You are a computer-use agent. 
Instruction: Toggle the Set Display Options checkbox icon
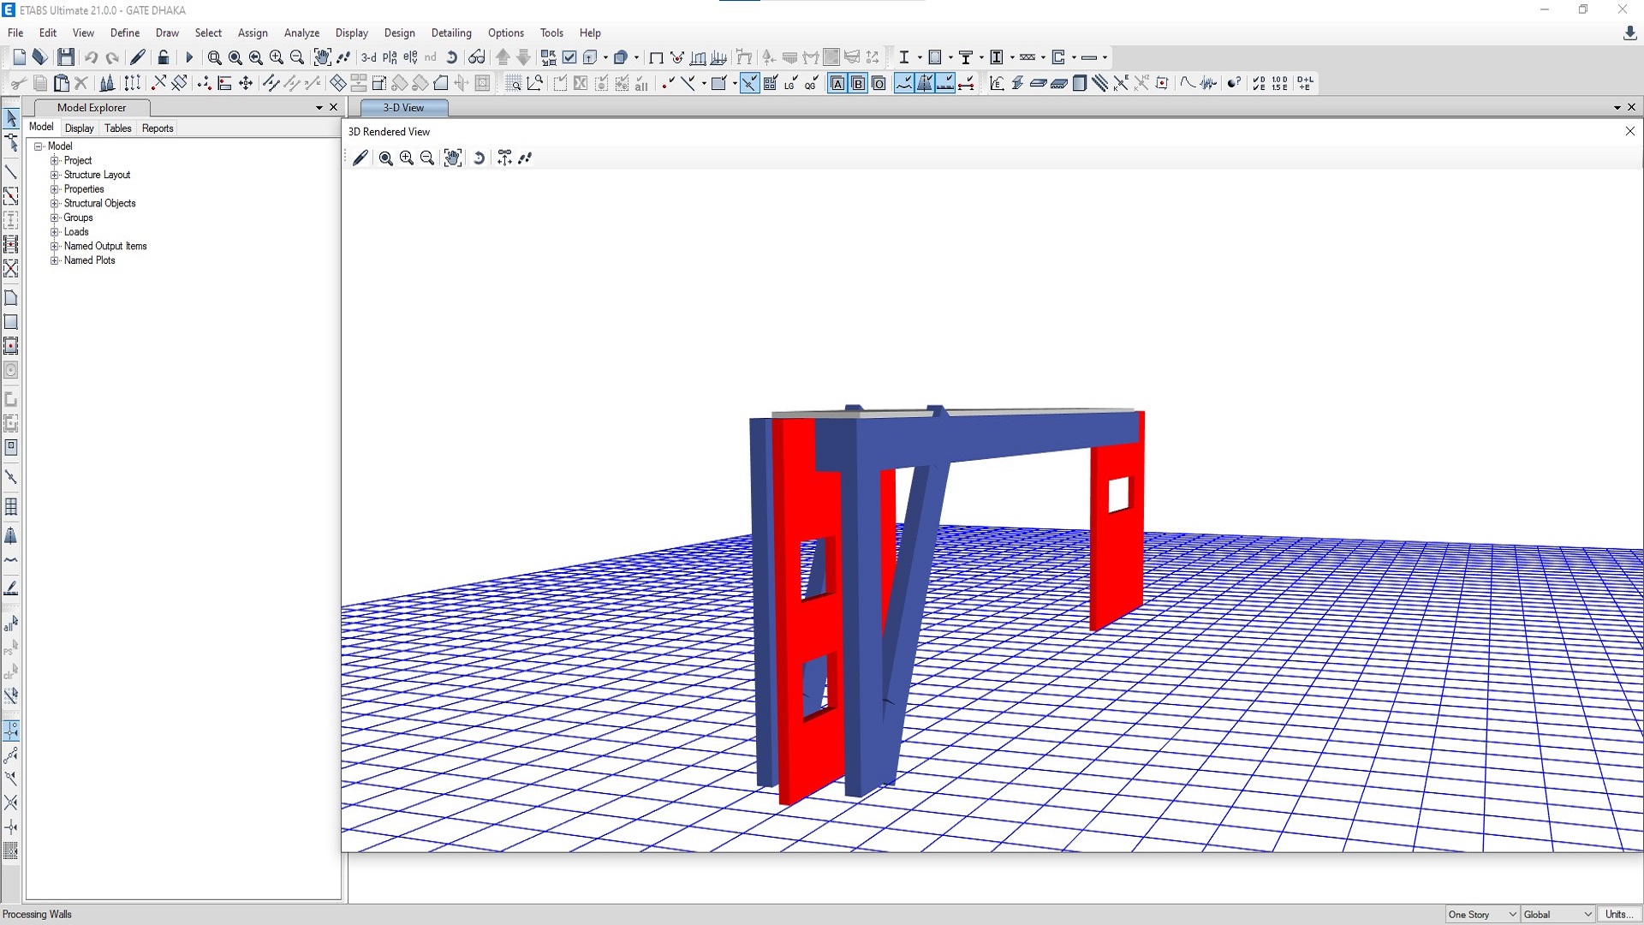click(569, 57)
